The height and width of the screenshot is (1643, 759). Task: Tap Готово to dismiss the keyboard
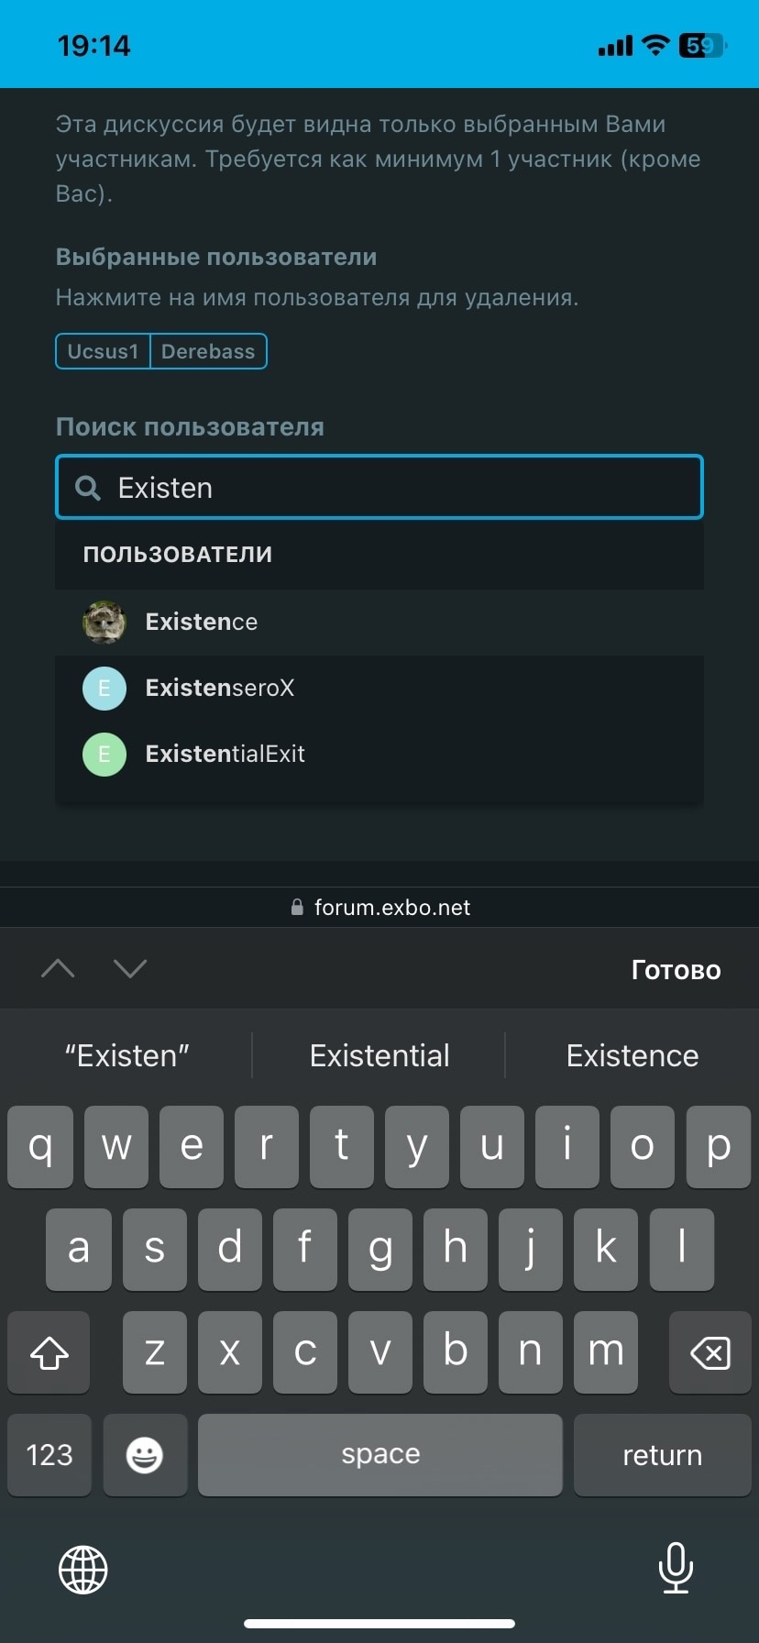coord(676,969)
